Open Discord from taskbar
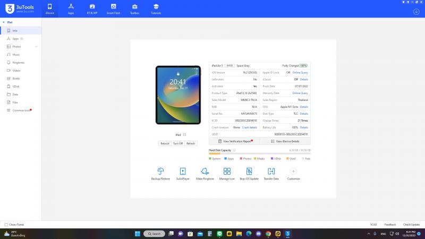 pyautogui.click(x=258, y=234)
